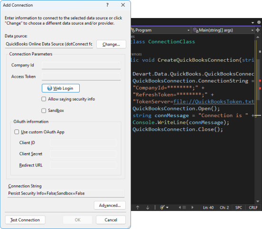262x229 pixels.
Task: Open the editor settings gear icon
Action: 259,22
